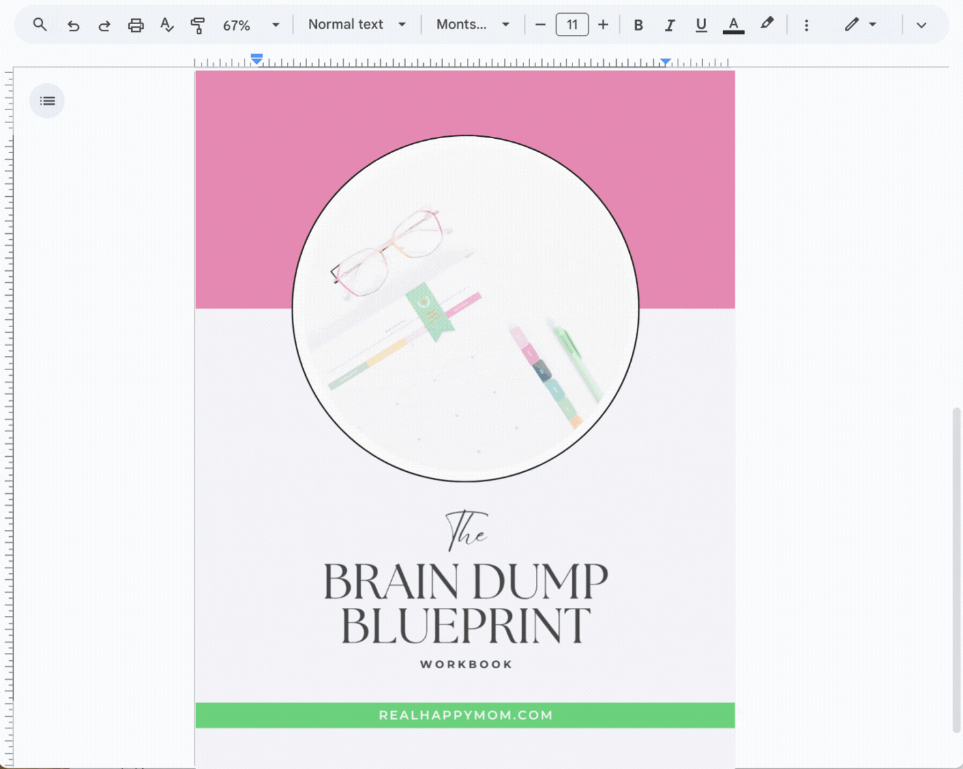Decrease font size with minus button
Image resolution: width=963 pixels, height=769 pixels.
540,25
